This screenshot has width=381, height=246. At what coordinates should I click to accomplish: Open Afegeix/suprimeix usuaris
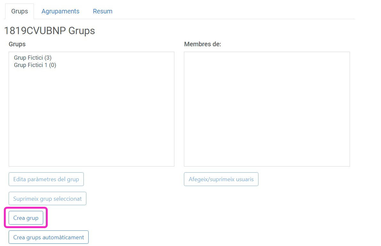coord(221,179)
